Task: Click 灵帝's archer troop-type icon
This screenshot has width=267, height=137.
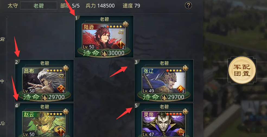Action: (x=180, y=132)
